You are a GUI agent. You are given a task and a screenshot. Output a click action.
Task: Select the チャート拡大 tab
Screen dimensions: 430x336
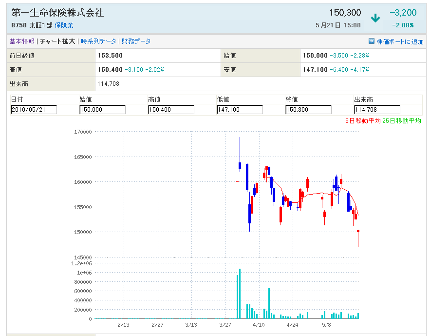coord(57,41)
